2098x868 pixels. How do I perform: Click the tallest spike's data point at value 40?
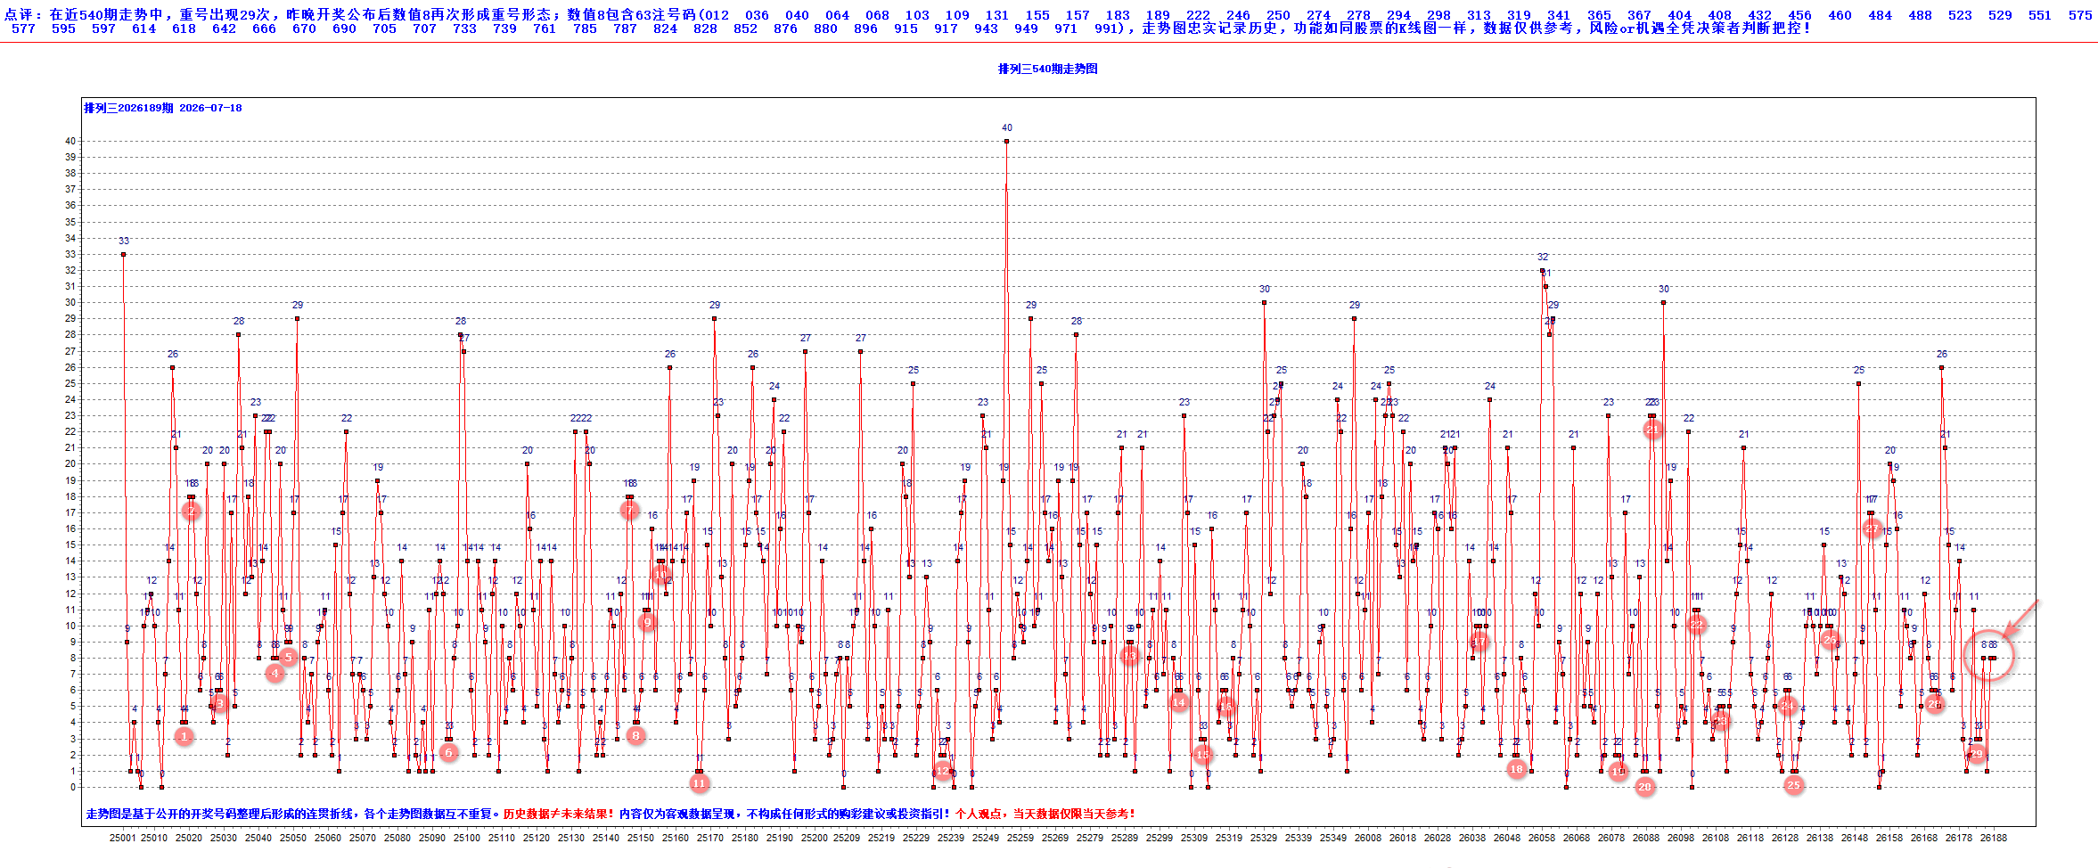tap(1006, 141)
